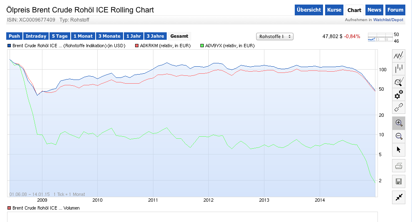Open the News tab
The width and height of the screenshot is (412, 222).
click(x=374, y=10)
